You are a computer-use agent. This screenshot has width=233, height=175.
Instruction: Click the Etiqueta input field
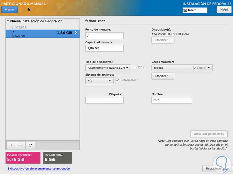pos(104,100)
